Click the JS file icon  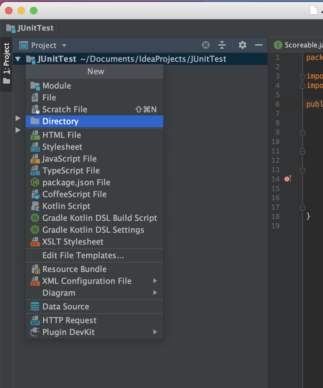pos(35,159)
